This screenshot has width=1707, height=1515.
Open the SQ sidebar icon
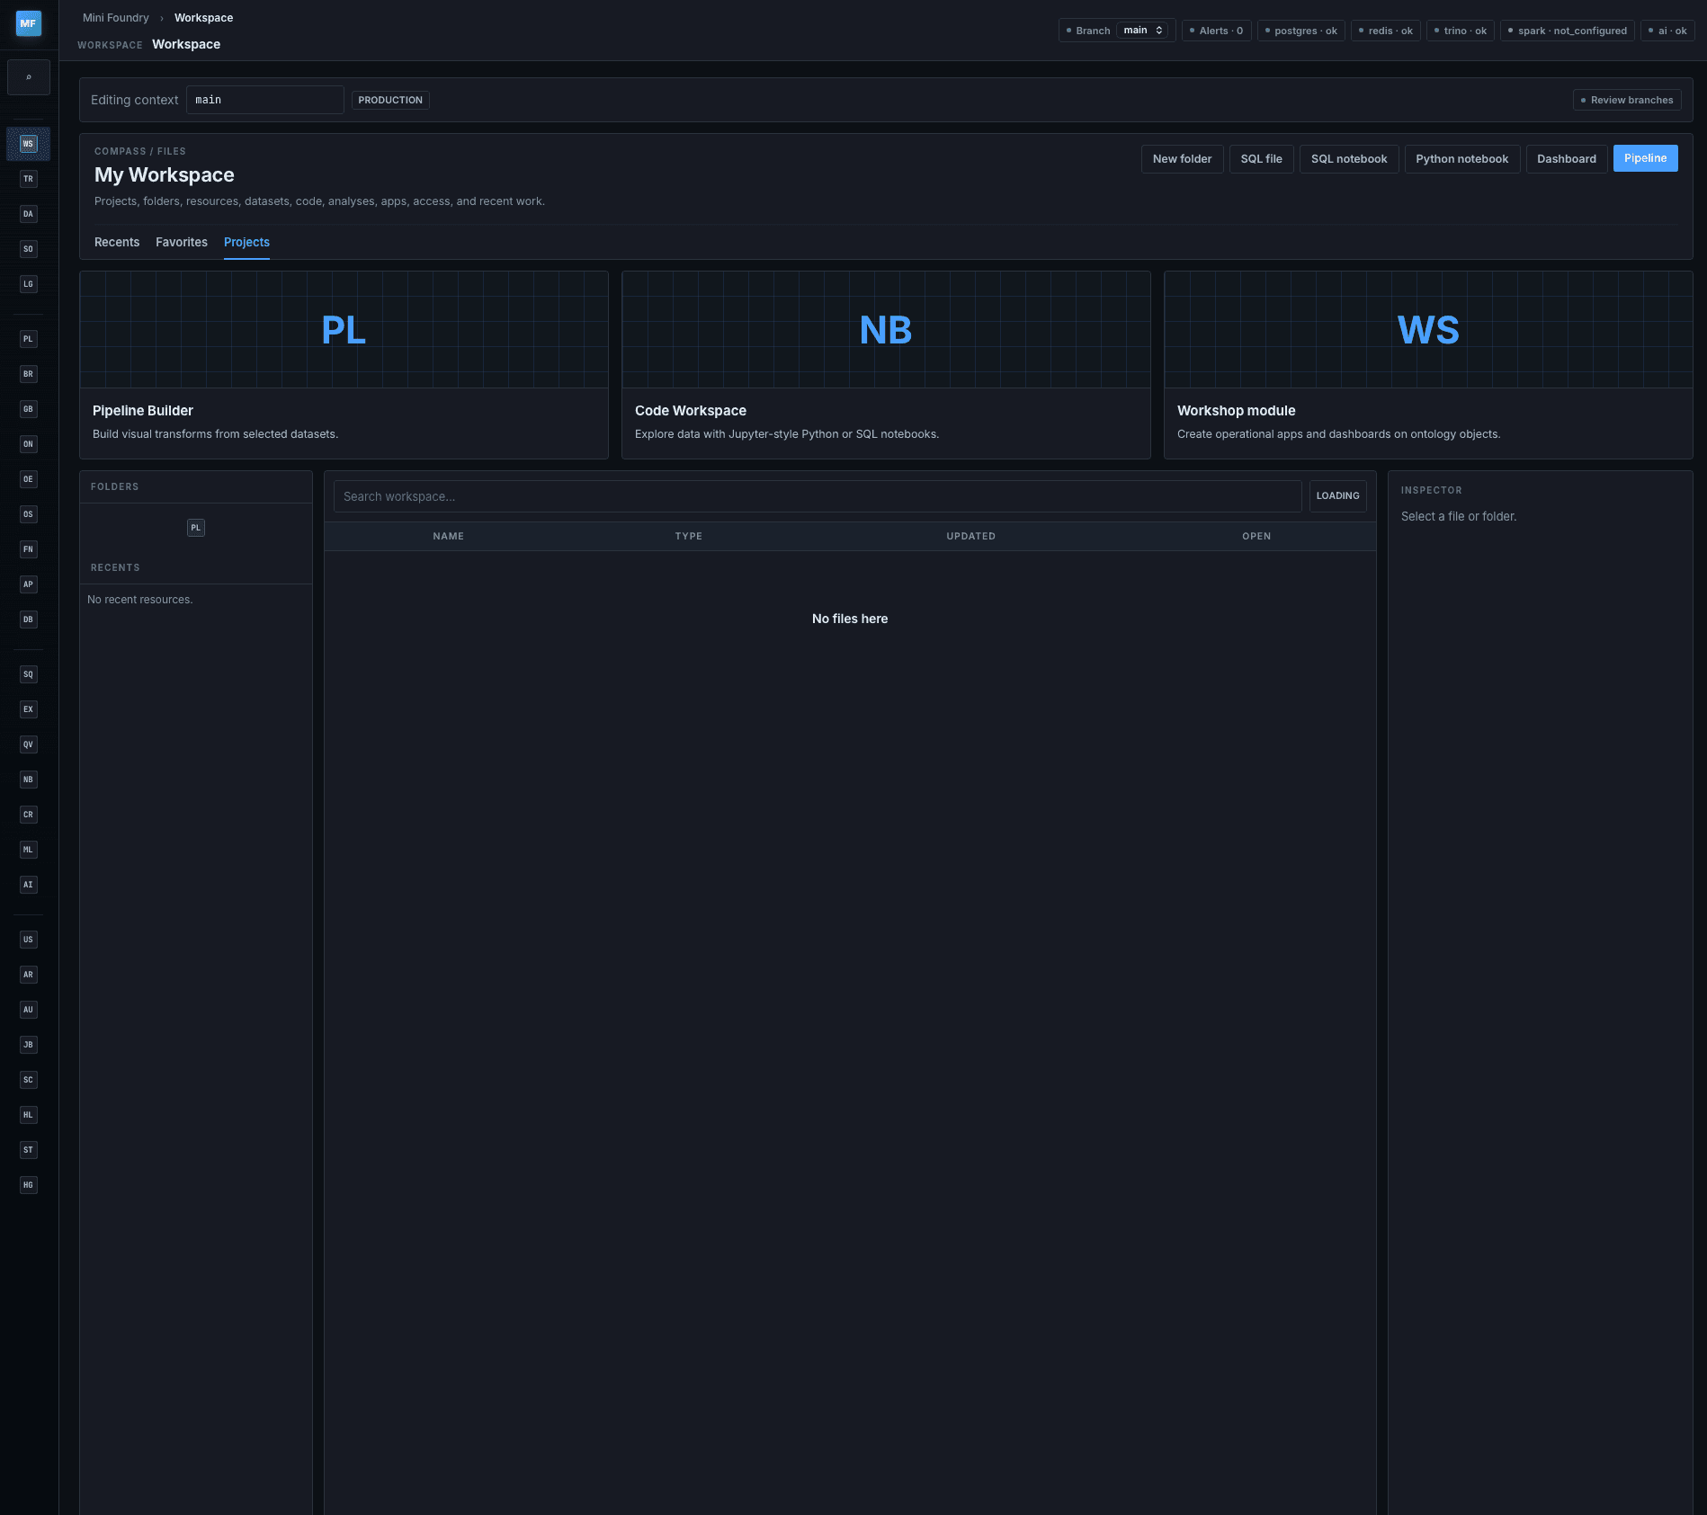[x=28, y=674]
